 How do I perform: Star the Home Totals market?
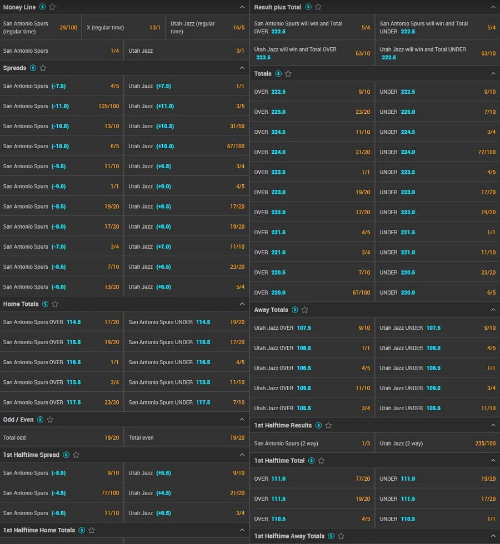click(55, 304)
